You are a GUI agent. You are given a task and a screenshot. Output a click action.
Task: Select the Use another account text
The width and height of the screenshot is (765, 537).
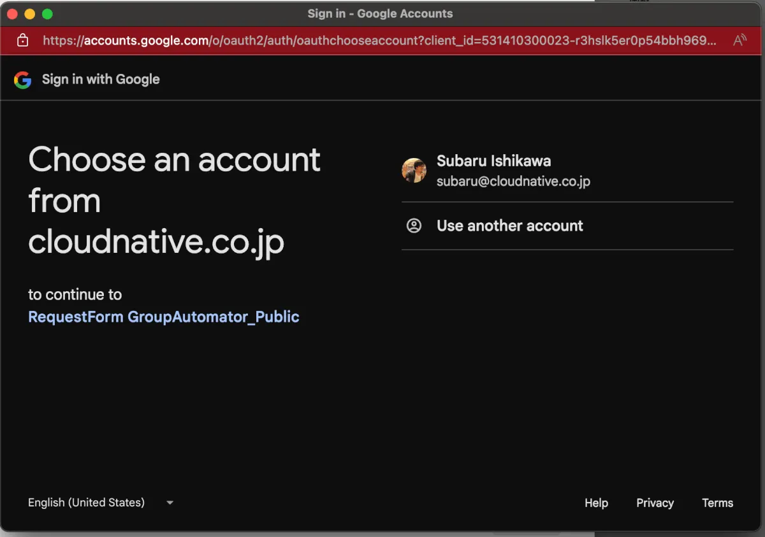509,226
